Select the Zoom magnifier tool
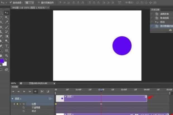This screenshot has width=173, height=115. pyautogui.click(x=7, y=55)
